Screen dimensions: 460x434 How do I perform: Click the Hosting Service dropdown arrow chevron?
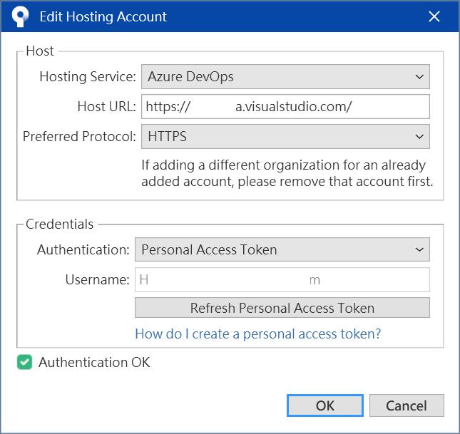pos(418,76)
